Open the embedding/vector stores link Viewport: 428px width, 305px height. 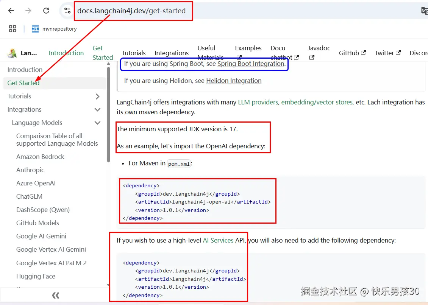click(317, 102)
